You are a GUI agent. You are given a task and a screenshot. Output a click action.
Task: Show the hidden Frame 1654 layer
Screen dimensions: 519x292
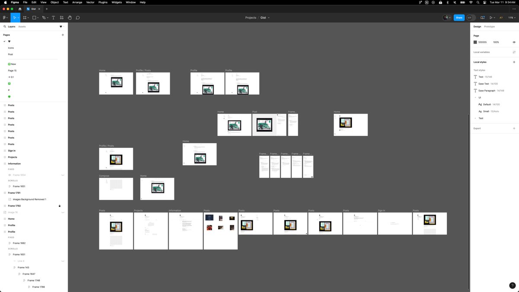tap(63, 175)
